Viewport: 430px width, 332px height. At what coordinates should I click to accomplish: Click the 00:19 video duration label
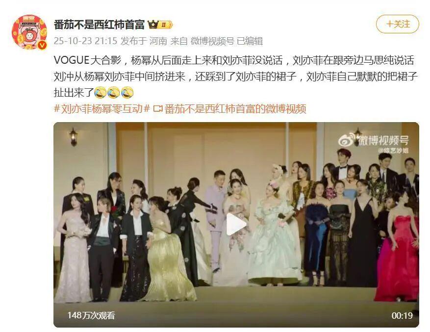(402, 315)
